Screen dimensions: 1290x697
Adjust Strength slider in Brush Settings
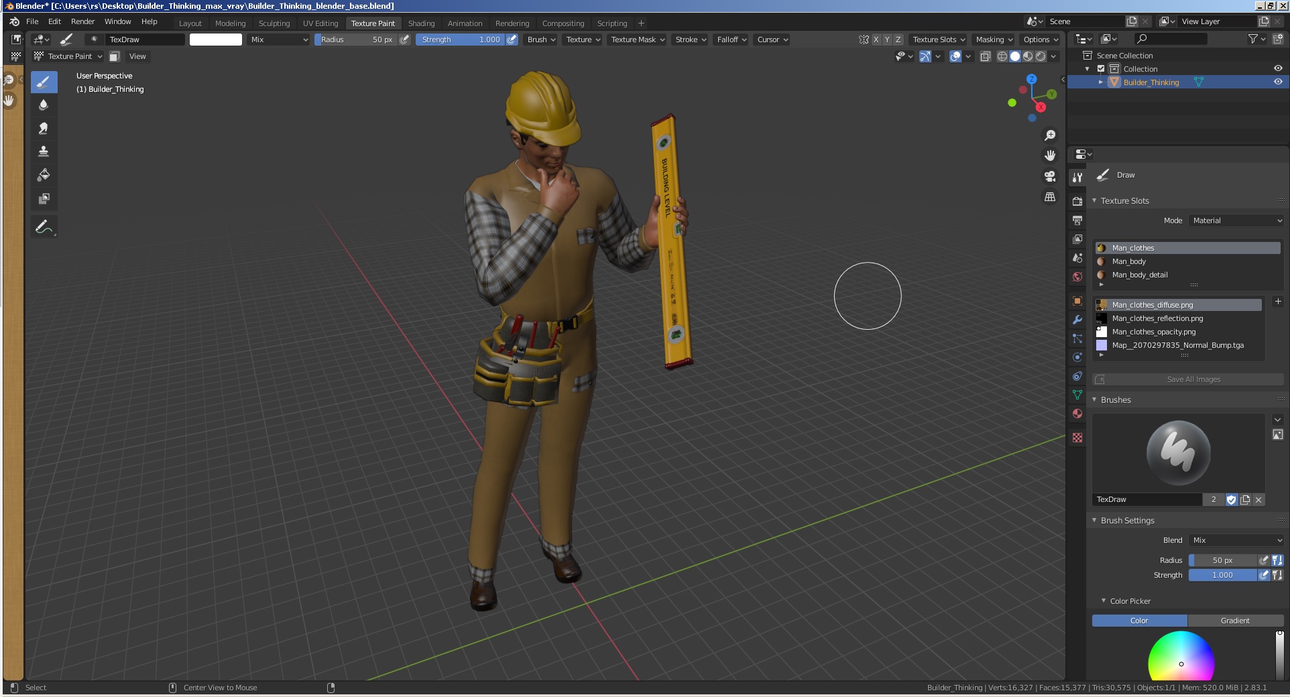(x=1223, y=575)
